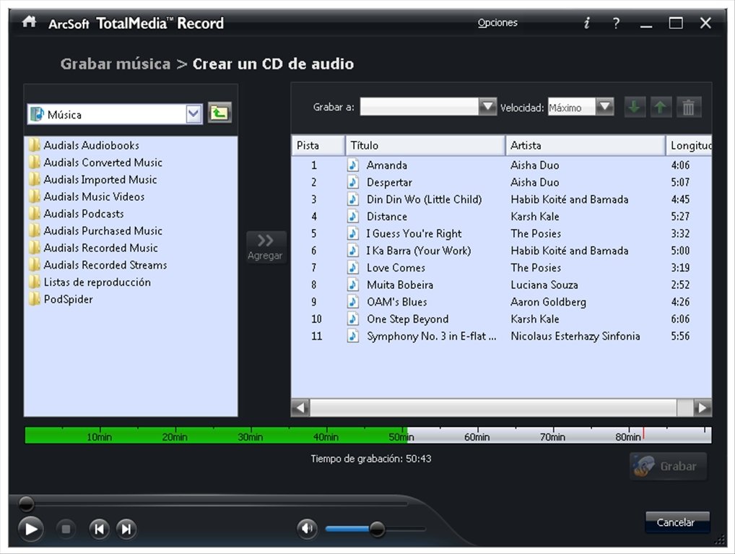This screenshot has width=735, height=554.
Task: Delete the selected track with trash icon
Action: [x=689, y=108]
